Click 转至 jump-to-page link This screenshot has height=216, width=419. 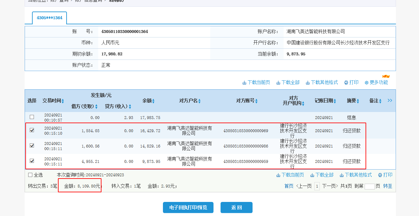pos(388,186)
